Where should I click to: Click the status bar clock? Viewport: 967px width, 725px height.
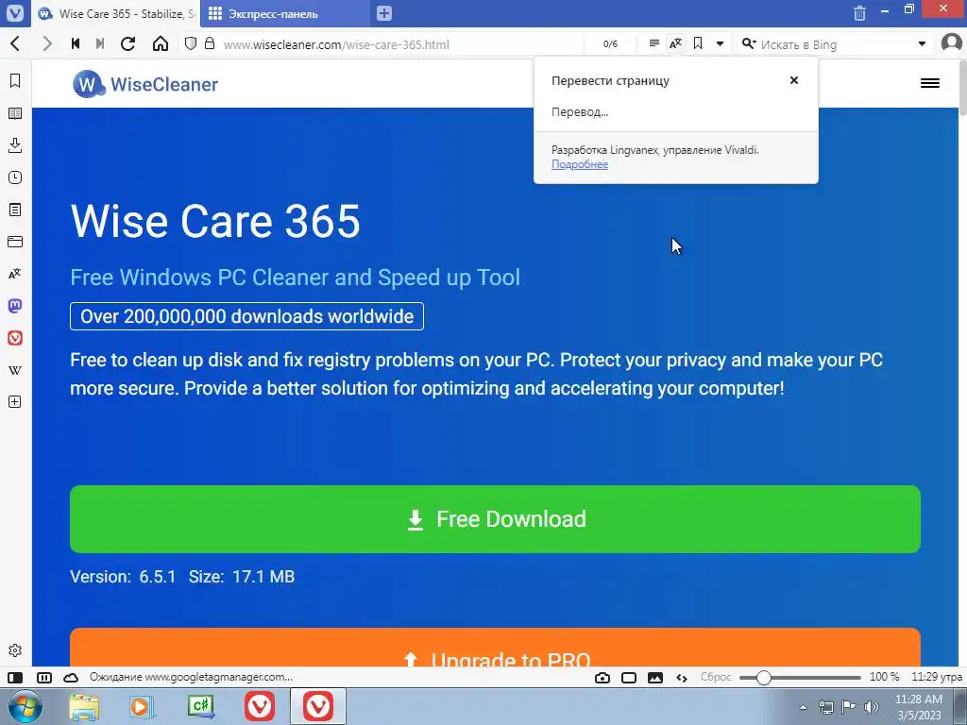point(936,677)
